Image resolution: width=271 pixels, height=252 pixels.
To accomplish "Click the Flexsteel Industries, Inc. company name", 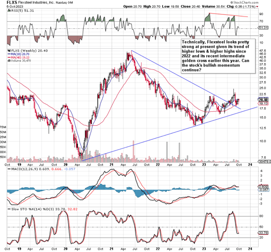I will tap(36, 3).
